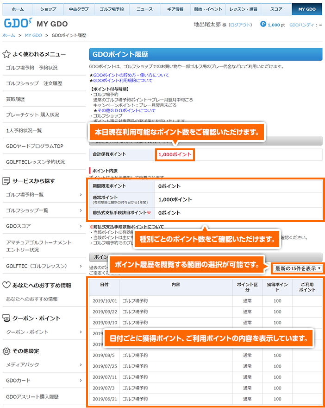The height and width of the screenshot is (408, 325).
Task: Open the レッスン・練習 navigation tab
Action: [x=243, y=9]
